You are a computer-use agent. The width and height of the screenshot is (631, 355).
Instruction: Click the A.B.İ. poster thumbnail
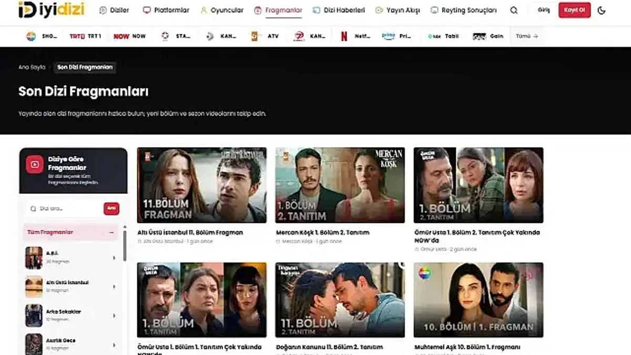[34, 258]
